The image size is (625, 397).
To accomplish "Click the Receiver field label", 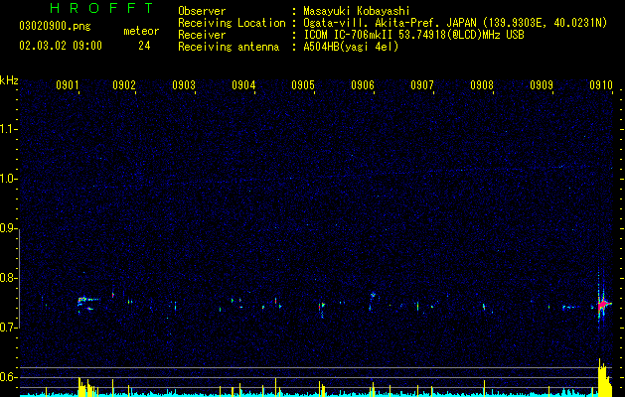I will click(202, 35).
